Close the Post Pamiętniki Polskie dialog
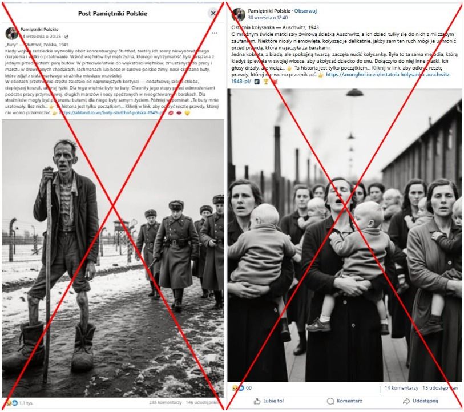This screenshot has width=464, height=412. tap(213, 13)
